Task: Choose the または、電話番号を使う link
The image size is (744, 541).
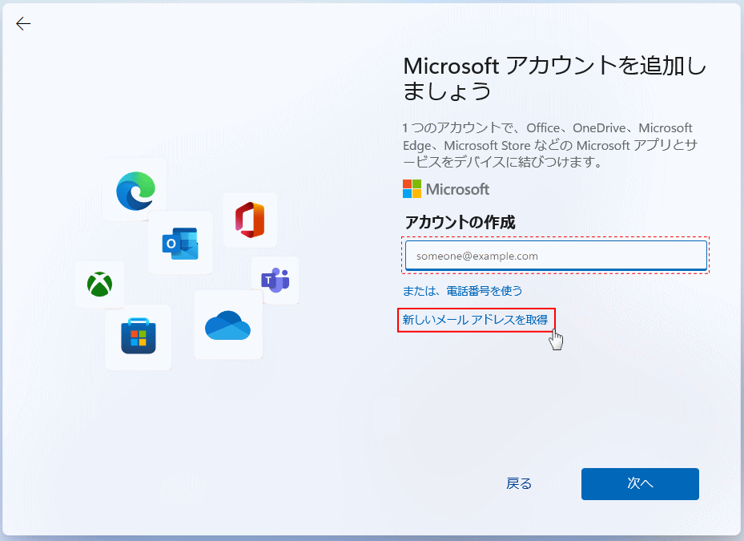Action: pos(462,290)
